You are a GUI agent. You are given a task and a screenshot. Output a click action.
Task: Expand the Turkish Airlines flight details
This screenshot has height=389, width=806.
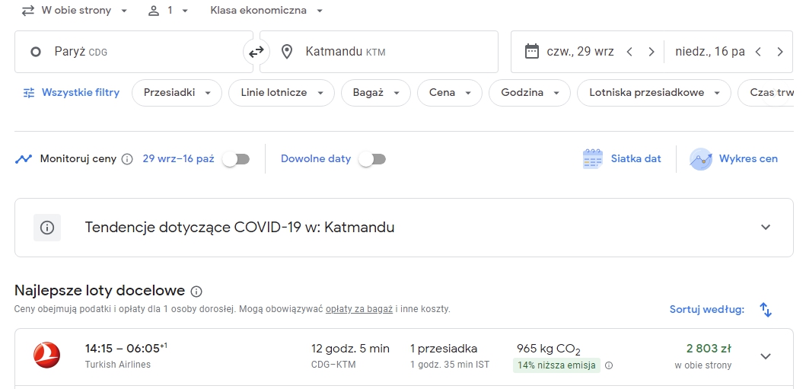(766, 356)
